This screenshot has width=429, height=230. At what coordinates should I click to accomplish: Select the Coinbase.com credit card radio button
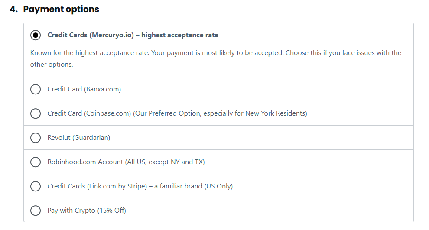pos(36,113)
